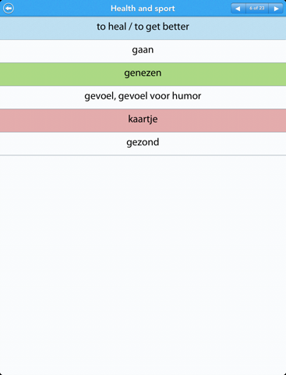Tap the blank area below the answers

pos(143,264)
